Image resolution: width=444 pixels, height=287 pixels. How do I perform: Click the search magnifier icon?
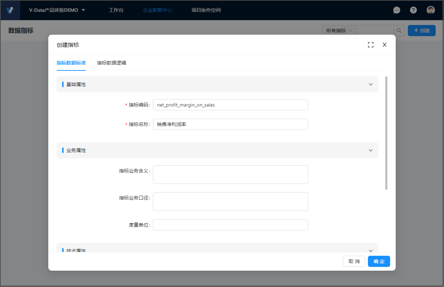pyautogui.click(x=399, y=31)
